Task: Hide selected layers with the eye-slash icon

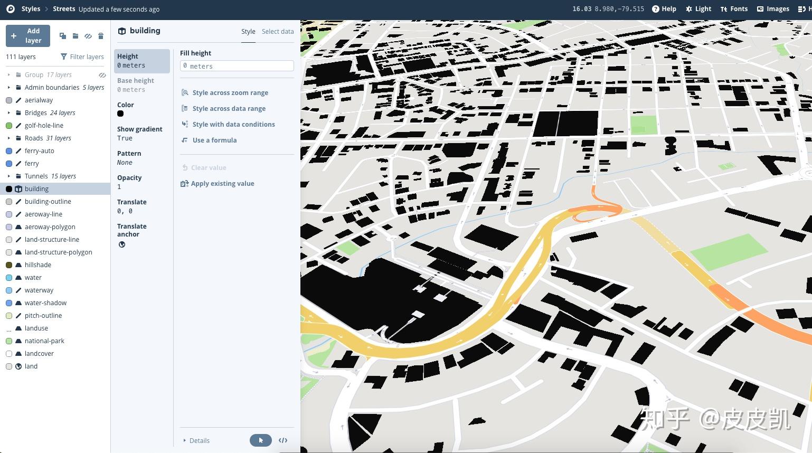Action: (x=88, y=36)
